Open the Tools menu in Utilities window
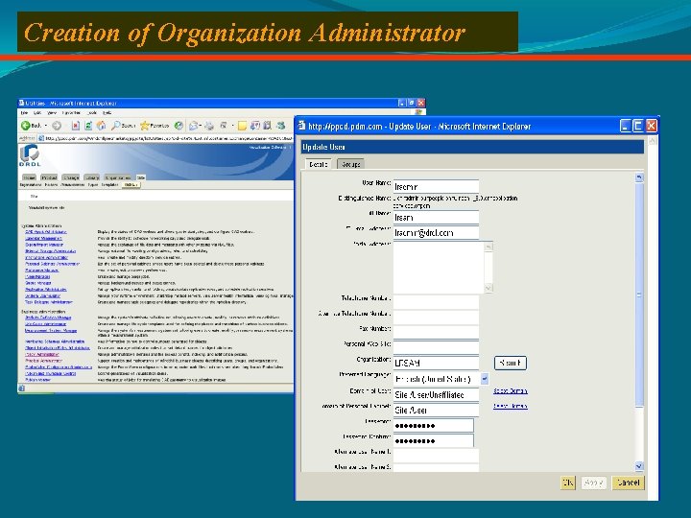The image size is (691, 518). tap(91, 113)
